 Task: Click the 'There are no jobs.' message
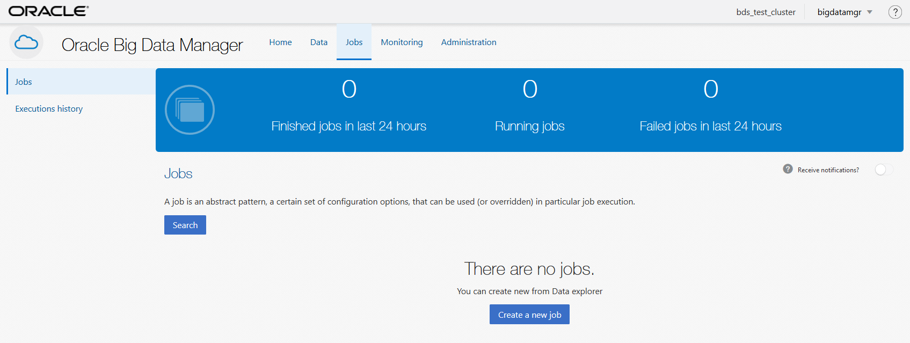pos(529,268)
